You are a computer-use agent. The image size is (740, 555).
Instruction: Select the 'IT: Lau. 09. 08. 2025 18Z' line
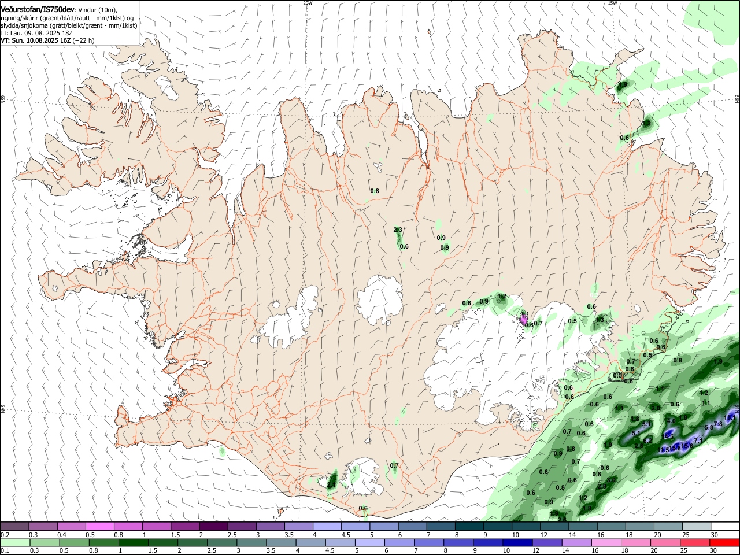pos(36,33)
